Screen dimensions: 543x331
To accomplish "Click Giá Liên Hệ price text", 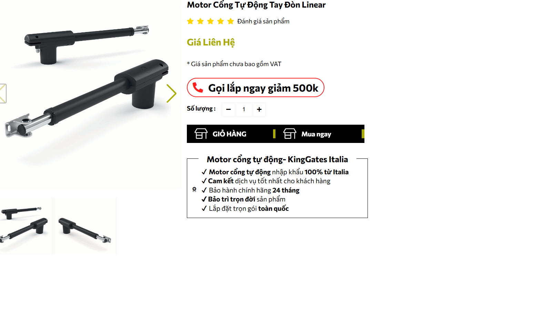I will (x=211, y=42).
